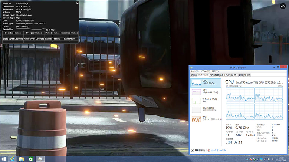Screen dimensions: 289x162
Task: Select the メモリ performance item
Action: [206, 92]
